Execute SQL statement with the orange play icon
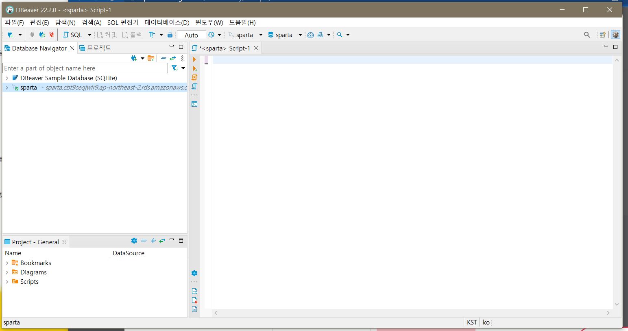The width and height of the screenshot is (628, 331). pyautogui.click(x=194, y=59)
